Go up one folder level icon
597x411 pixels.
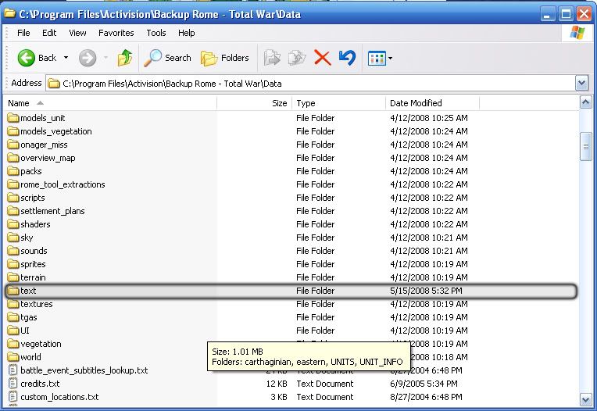pyautogui.click(x=125, y=58)
